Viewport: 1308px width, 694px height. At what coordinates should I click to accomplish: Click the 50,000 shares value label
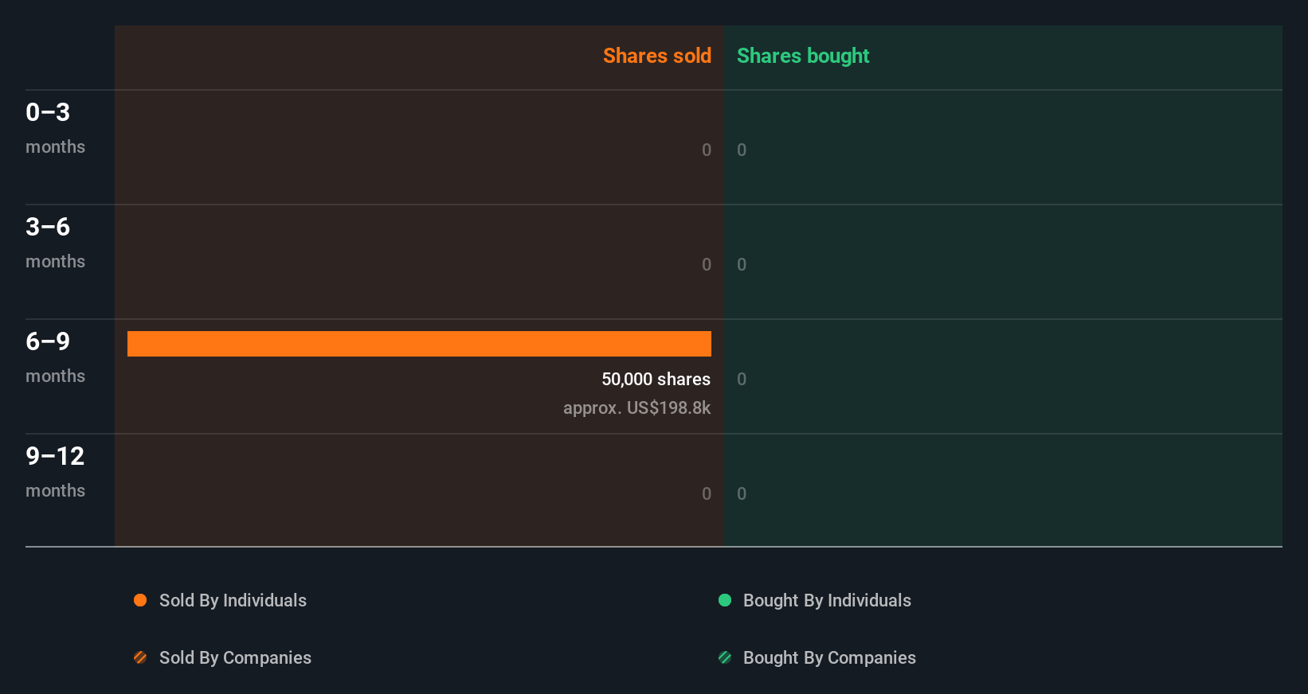pyautogui.click(x=656, y=379)
